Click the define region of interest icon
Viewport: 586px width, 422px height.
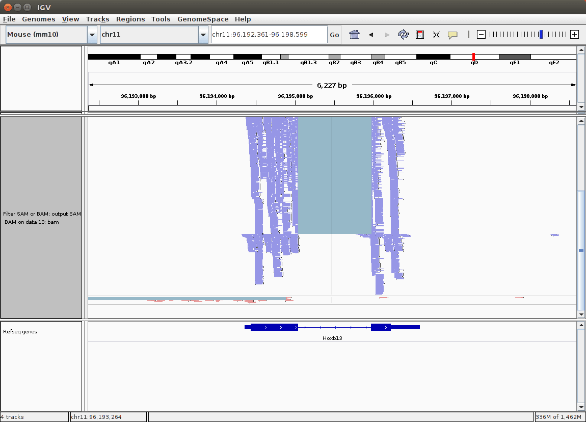coord(420,35)
